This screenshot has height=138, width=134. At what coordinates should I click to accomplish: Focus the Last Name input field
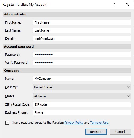82,30
